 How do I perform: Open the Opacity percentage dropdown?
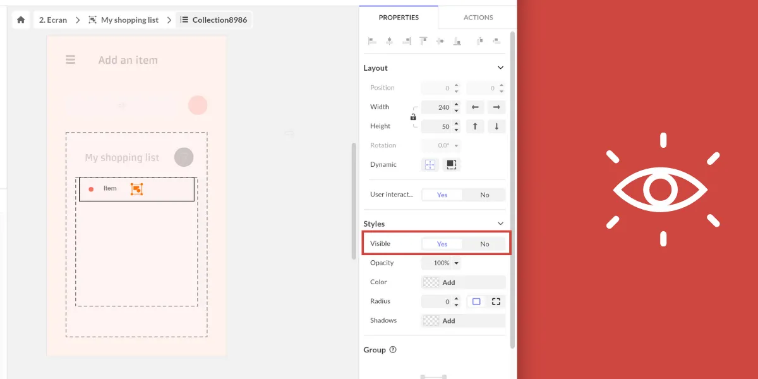446,263
